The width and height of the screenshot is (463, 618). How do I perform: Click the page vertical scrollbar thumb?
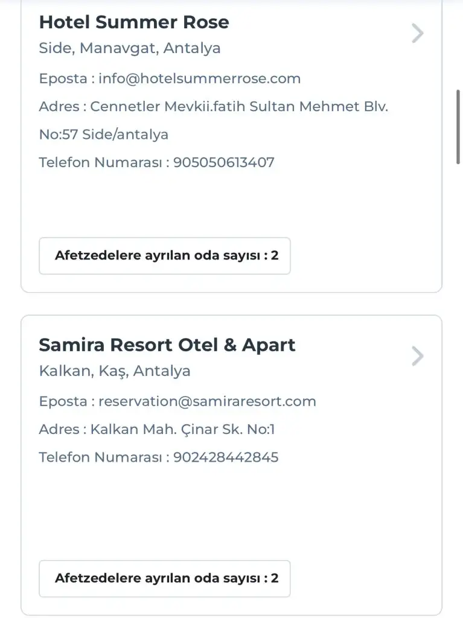click(x=458, y=126)
